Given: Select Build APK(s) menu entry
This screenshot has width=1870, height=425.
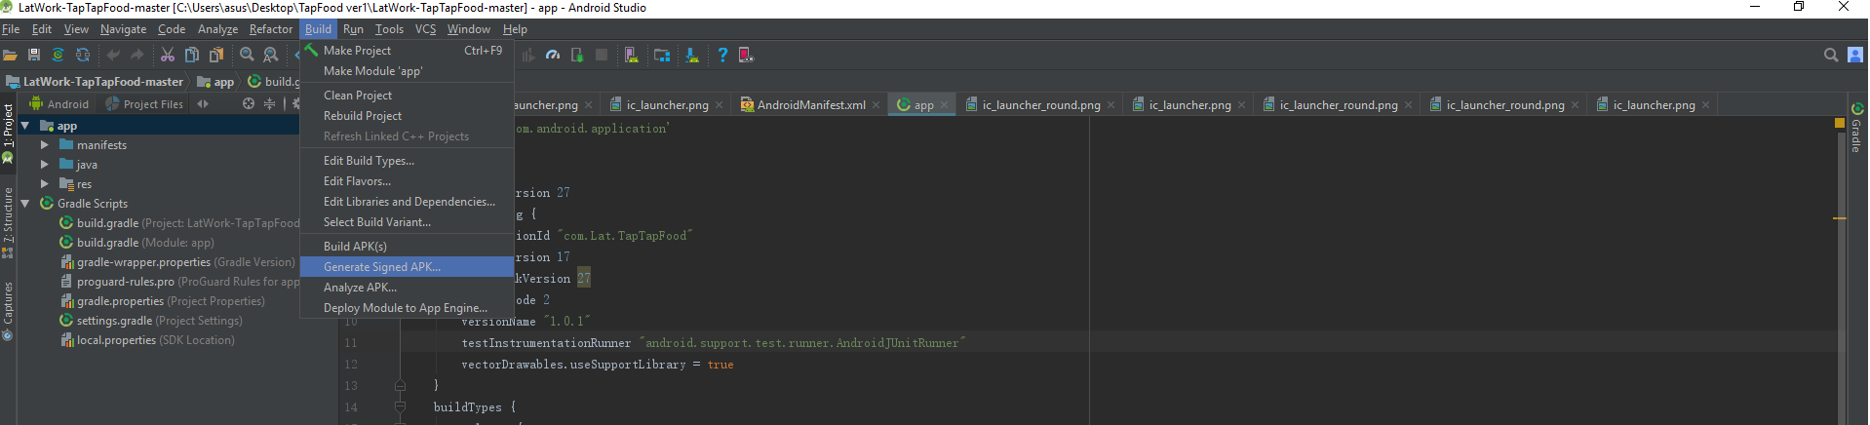Looking at the screenshot, I should point(407,247).
